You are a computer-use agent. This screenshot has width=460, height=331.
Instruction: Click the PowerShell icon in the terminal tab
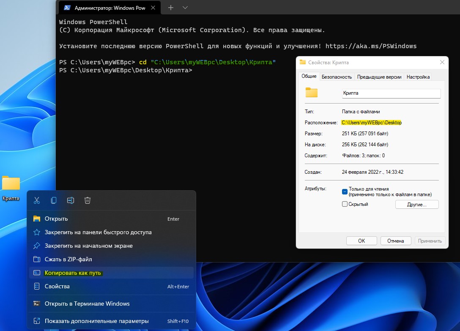click(x=67, y=8)
